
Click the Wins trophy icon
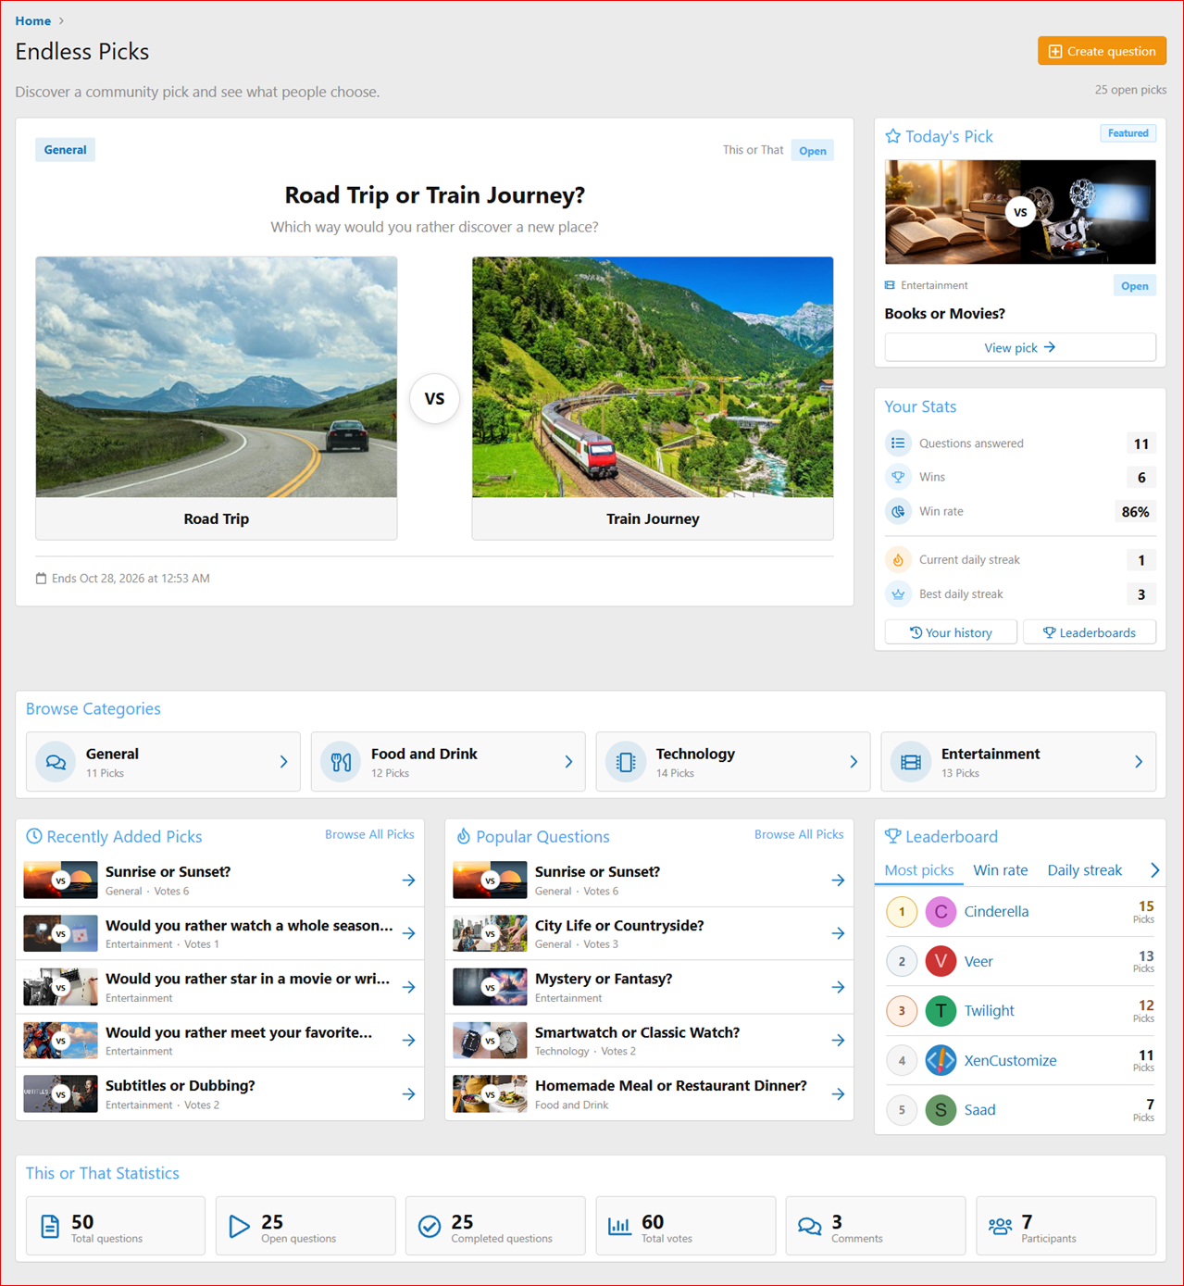coord(898,477)
